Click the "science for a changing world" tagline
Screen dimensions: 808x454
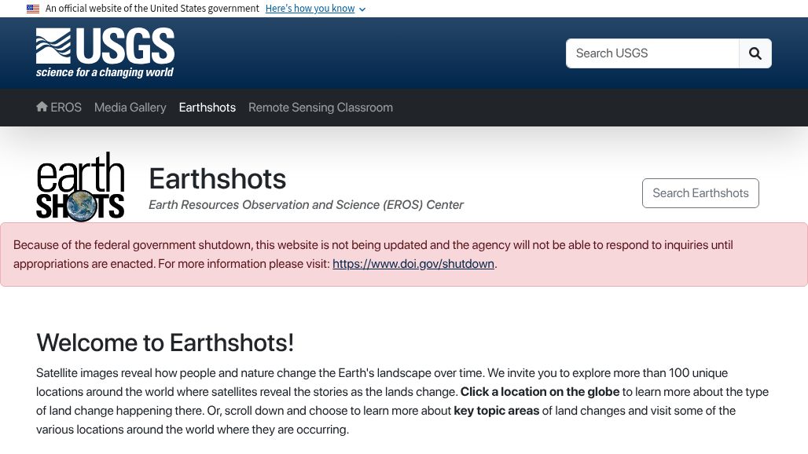[x=105, y=73]
